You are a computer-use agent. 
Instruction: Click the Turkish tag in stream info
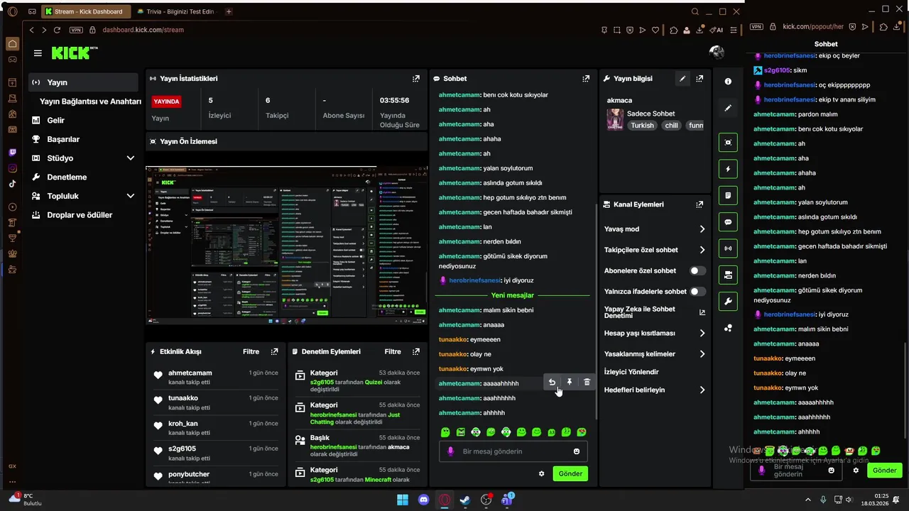(x=642, y=126)
